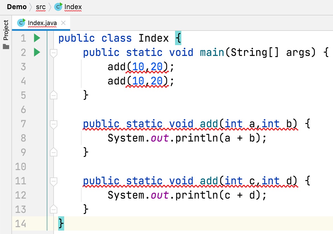Viewport: 333px width, 234px height.
Task: Fold the second add method on line 11
Action: 53,181
